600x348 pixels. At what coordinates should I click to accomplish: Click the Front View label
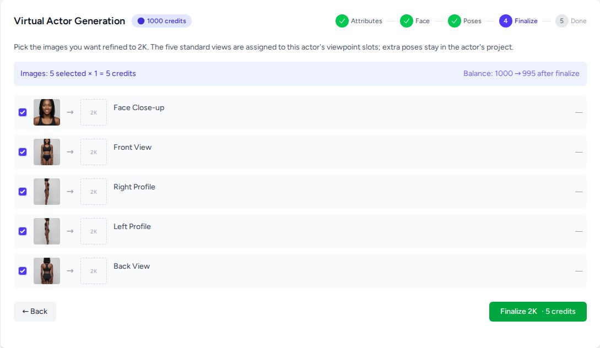(132, 147)
